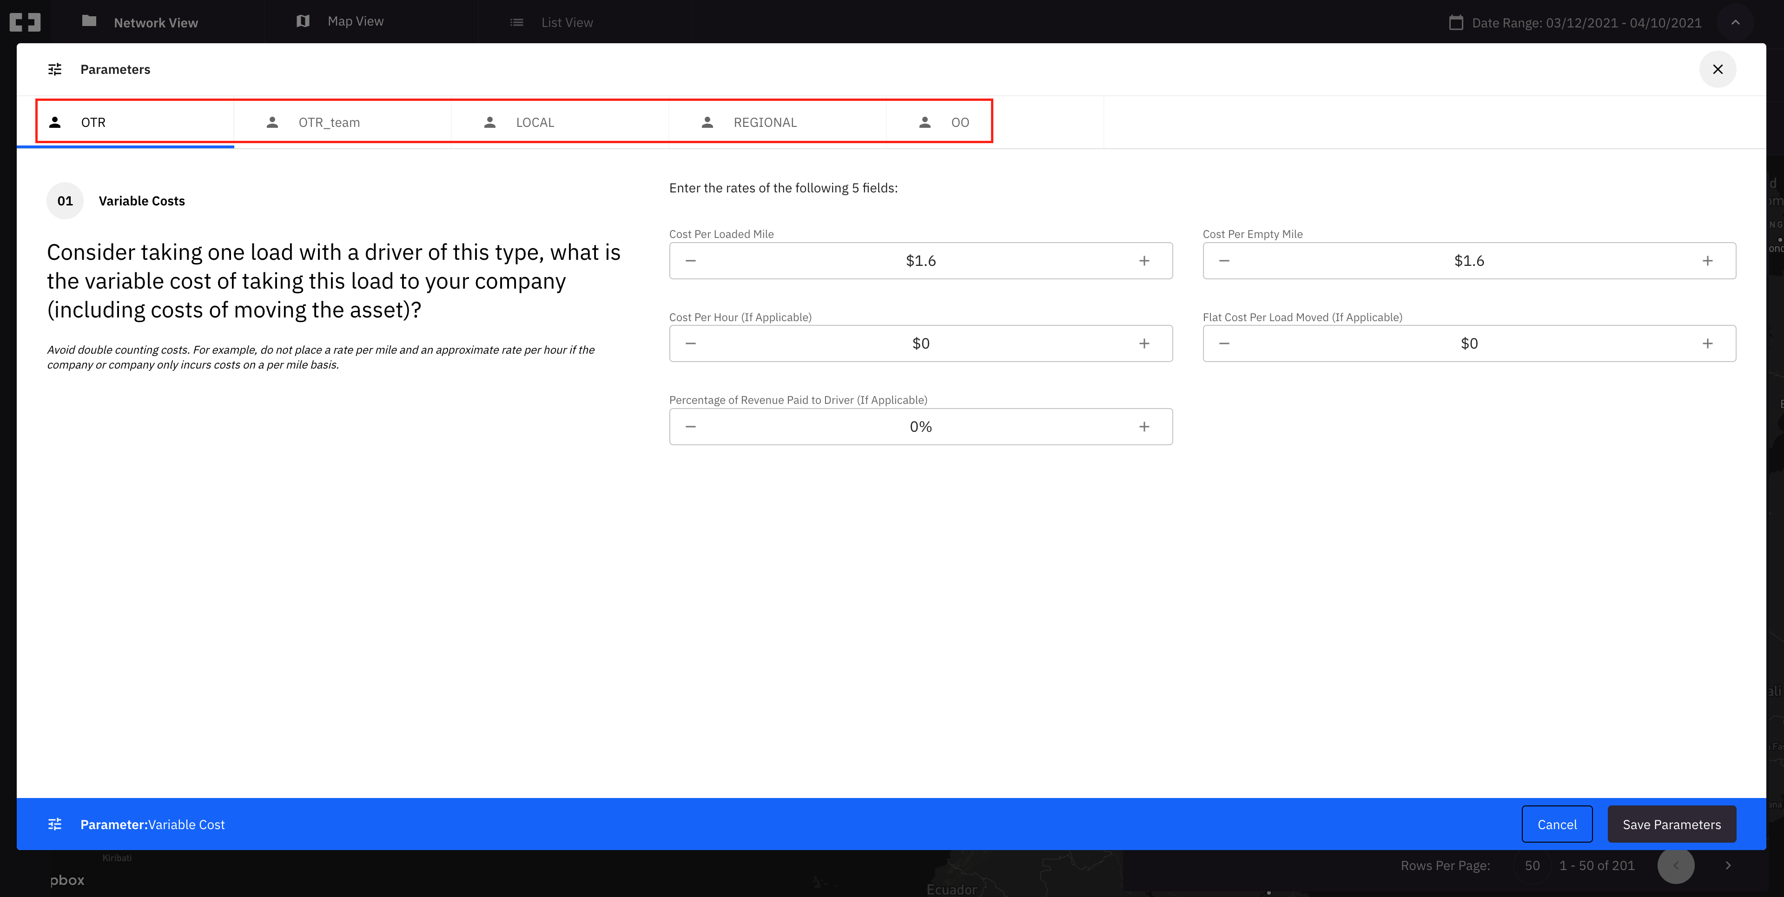Decrease Cost Per Empty Mile value
Screen dimensions: 1784x897
tap(1224, 261)
